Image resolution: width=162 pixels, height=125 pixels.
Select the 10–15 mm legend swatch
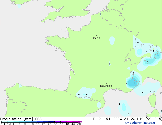click(34, 122)
